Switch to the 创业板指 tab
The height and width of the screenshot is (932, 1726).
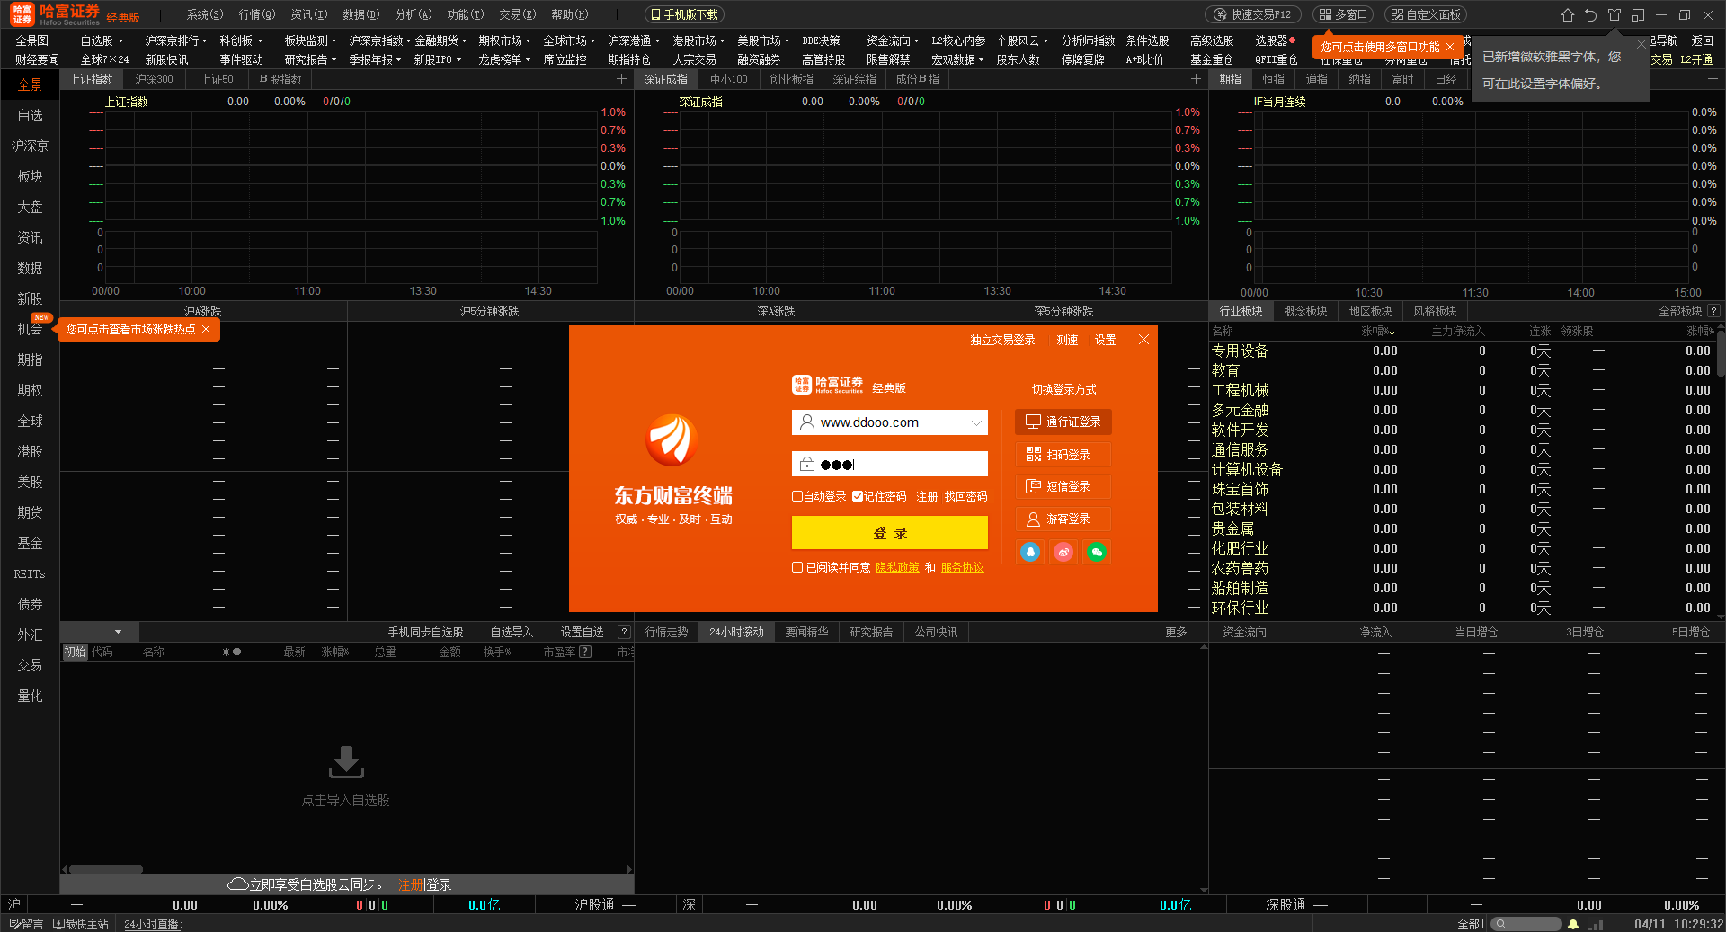point(792,80)
